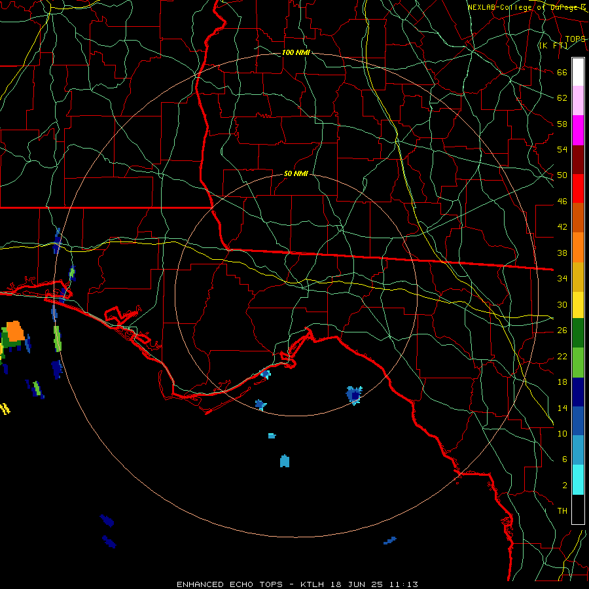The height and width of the screenshot is (589, 589).
Task: Click the legend value 34
Action: pos(562,278)
